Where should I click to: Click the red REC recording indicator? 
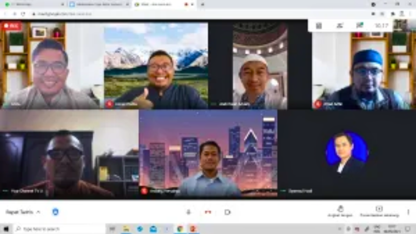click(12, 26)
